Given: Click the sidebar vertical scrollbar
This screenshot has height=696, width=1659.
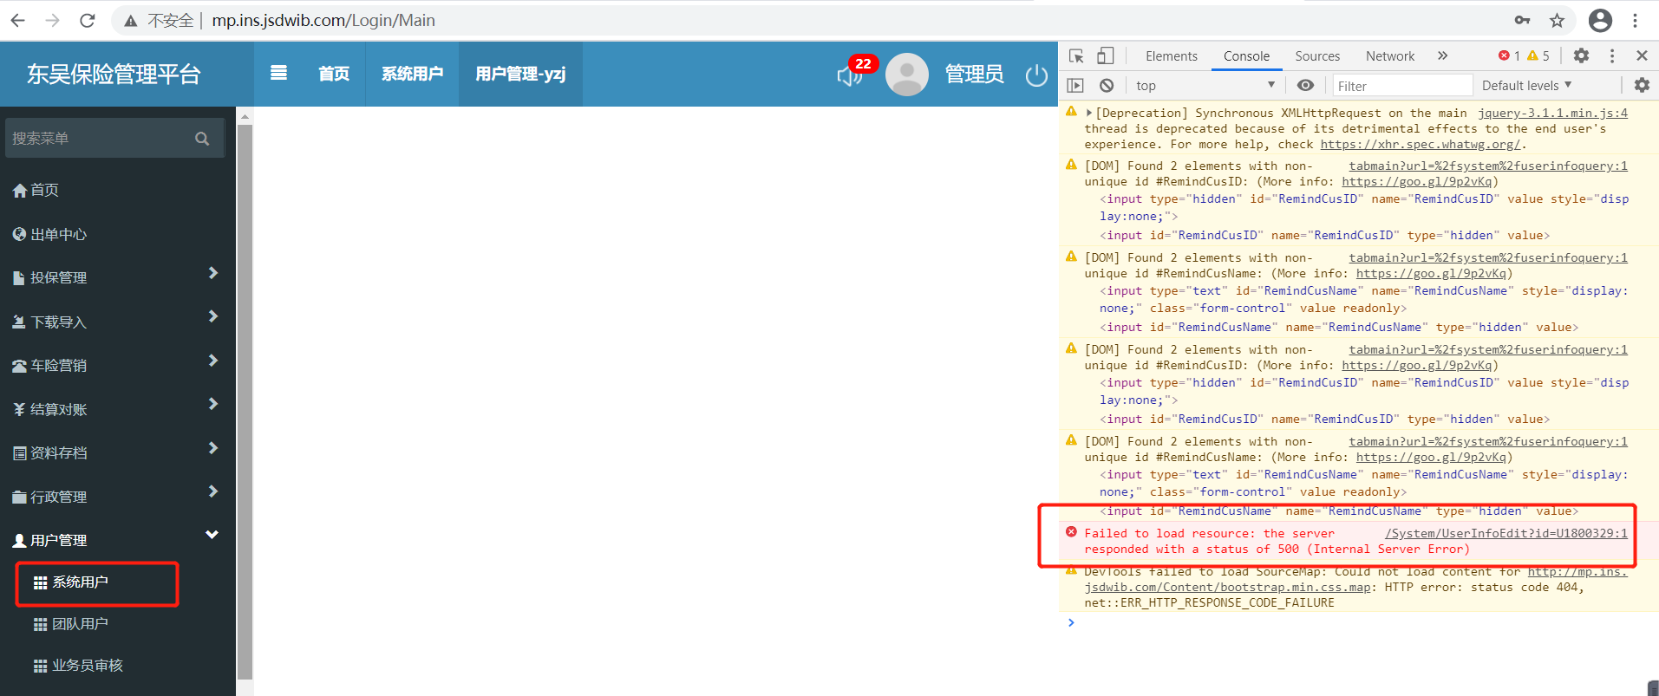Looking at the screenshot, I should click(245, 401).
